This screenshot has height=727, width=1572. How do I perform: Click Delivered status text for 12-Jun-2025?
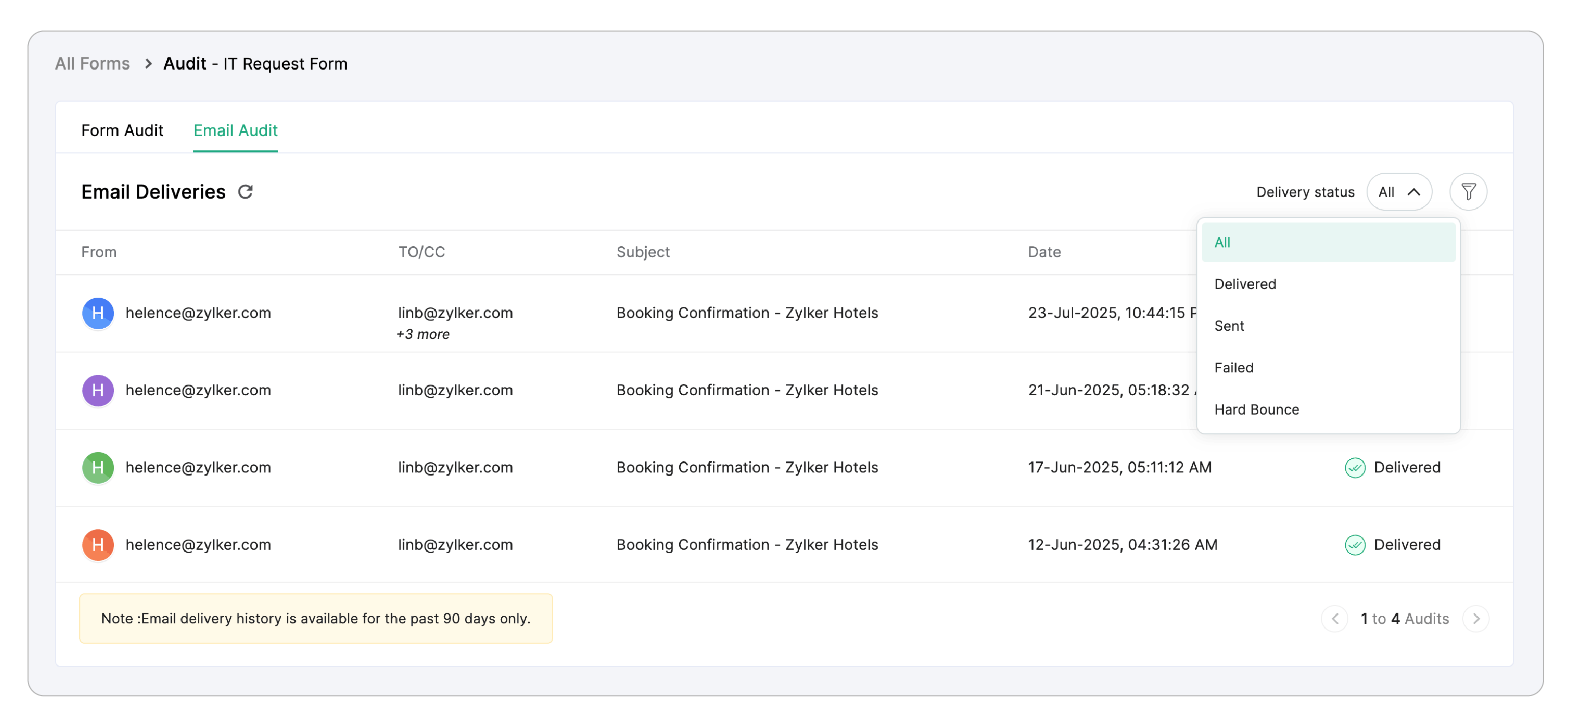tap(1407, 545)
